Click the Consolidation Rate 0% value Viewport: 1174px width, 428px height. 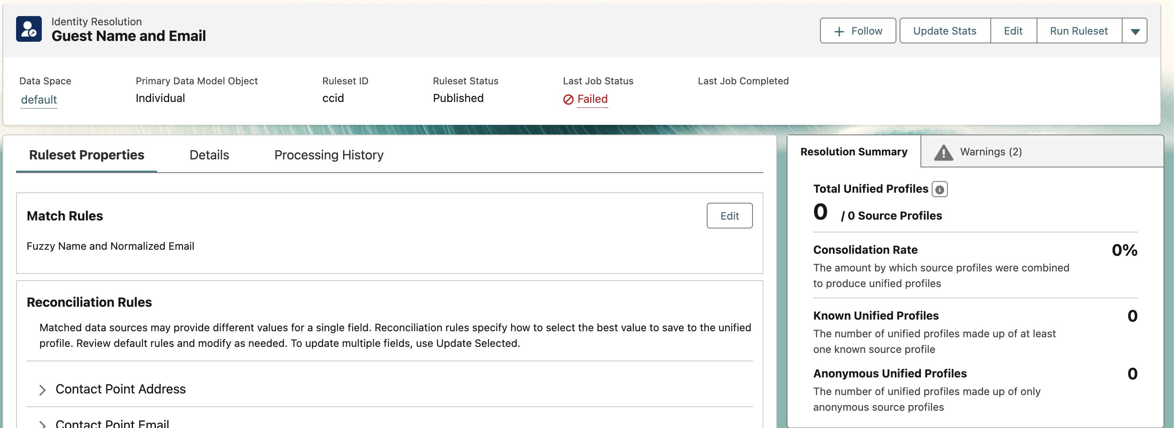point(1124,250)
